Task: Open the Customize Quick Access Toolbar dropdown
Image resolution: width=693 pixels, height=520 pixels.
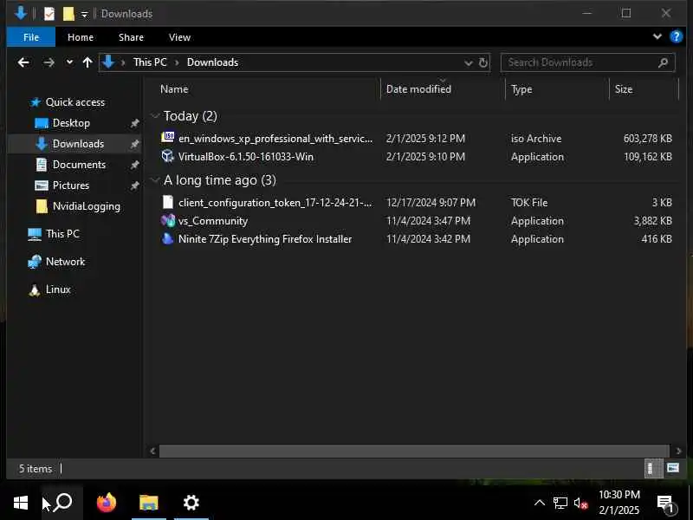Action: point(84,14)
